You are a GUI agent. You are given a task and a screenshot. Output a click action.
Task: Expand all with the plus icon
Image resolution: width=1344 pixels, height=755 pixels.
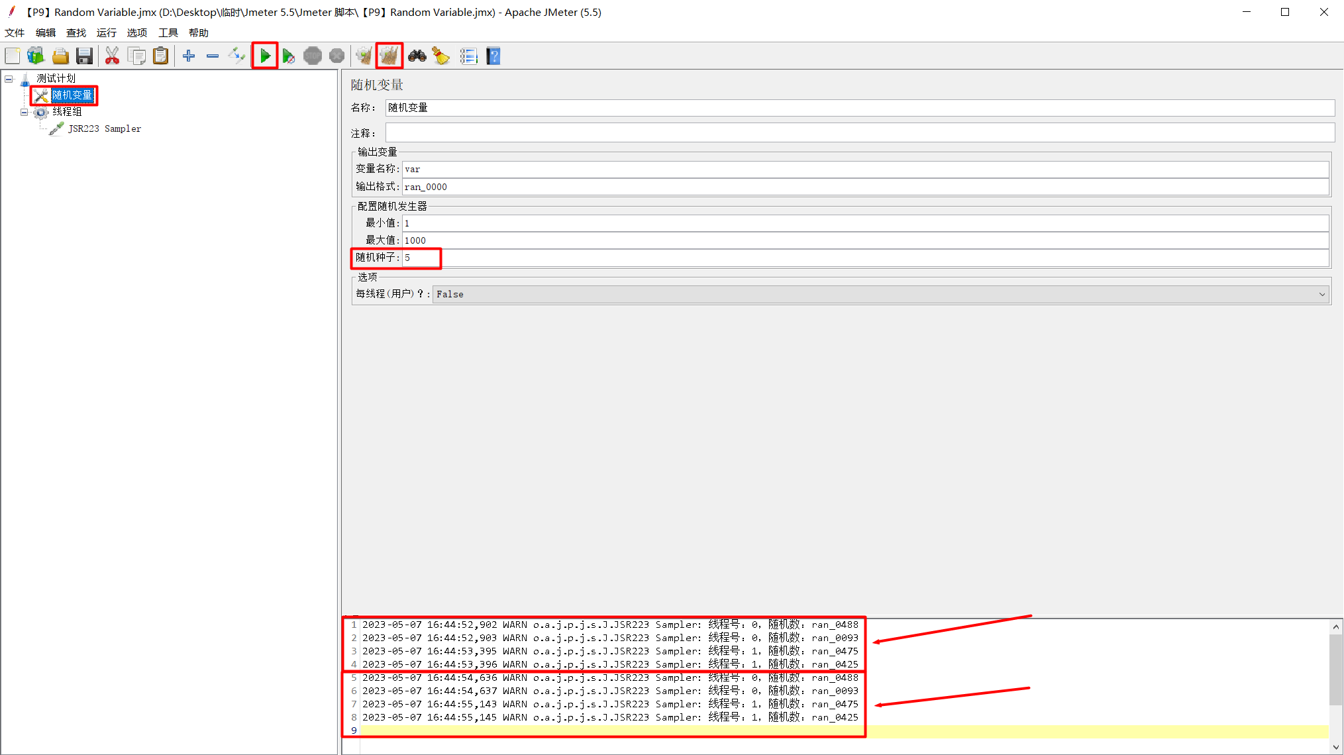(189, 56)
